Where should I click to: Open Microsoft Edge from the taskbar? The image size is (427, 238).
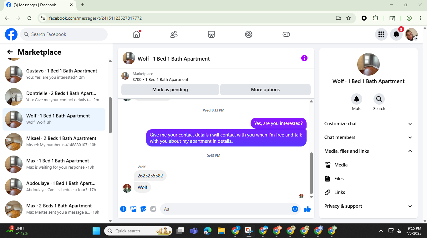(x=208, y=231)
